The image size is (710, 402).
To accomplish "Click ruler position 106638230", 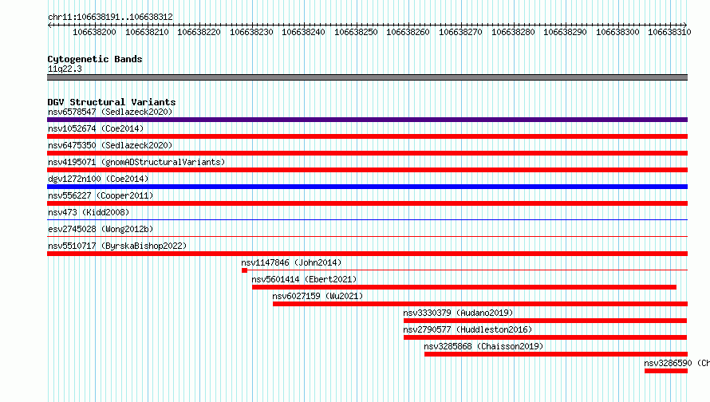I will [x=251, y=32].
